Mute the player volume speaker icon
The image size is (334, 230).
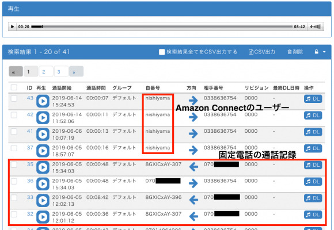point(315,26)
